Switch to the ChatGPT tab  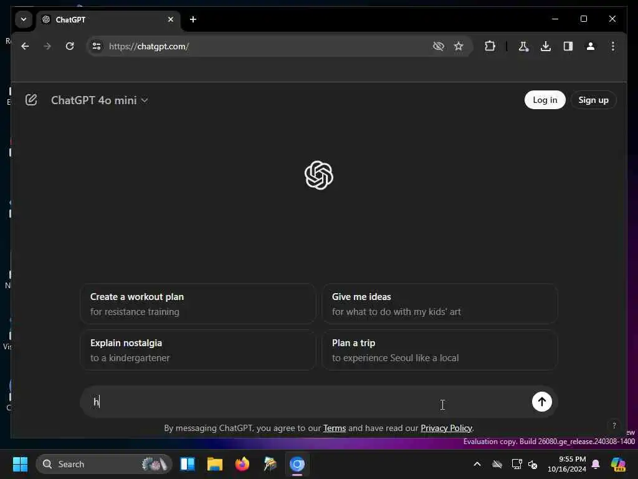pyautogui.click(x=108, y=20)
